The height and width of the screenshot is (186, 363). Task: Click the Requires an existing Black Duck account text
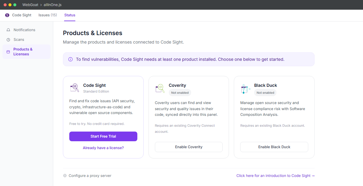[x=273, y=126]
